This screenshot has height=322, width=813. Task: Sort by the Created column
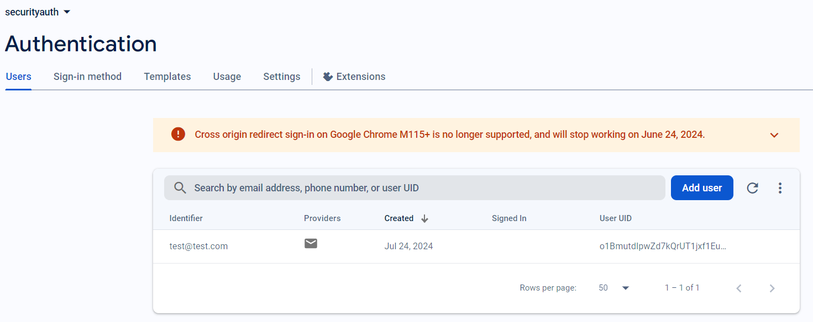click(399, 218)
